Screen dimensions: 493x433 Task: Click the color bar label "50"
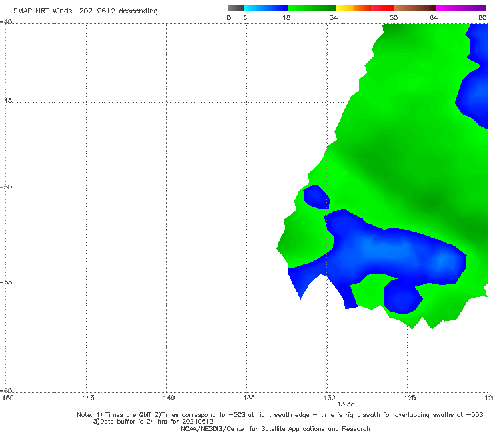[394, 17]
